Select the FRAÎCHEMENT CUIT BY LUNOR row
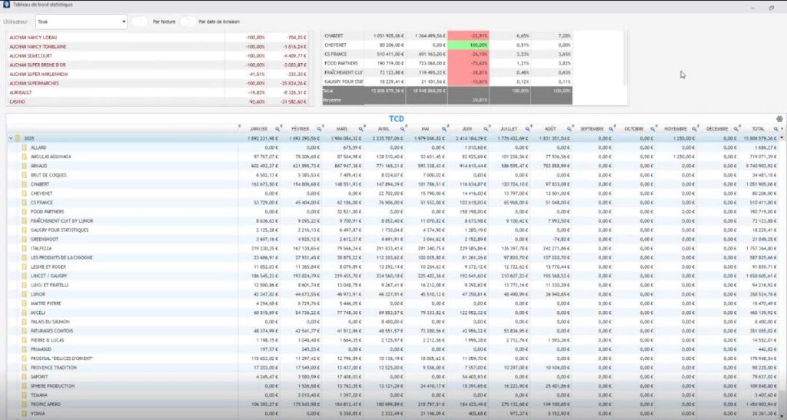The height and width of the screenshot is (420, 787). (393, 221)
